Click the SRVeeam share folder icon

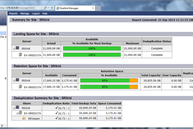pos(24,118)
